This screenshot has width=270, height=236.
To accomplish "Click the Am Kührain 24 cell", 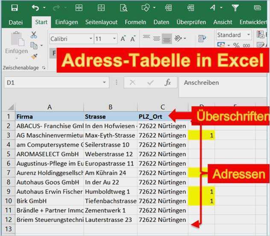I will pos(110,173).
